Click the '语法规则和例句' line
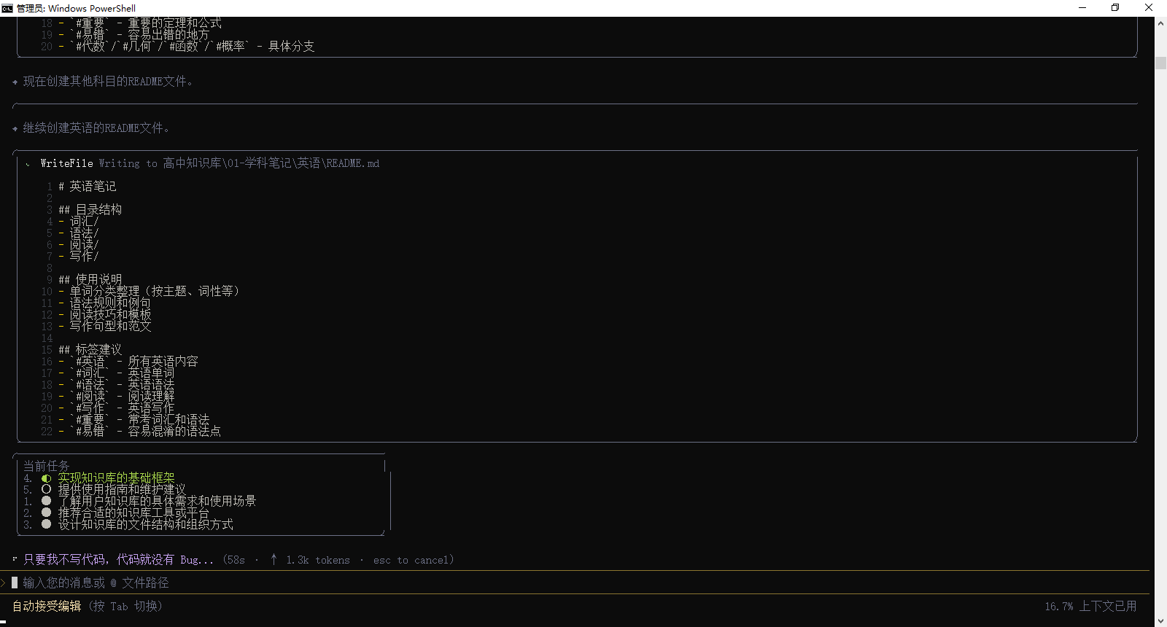 (105, 303)
